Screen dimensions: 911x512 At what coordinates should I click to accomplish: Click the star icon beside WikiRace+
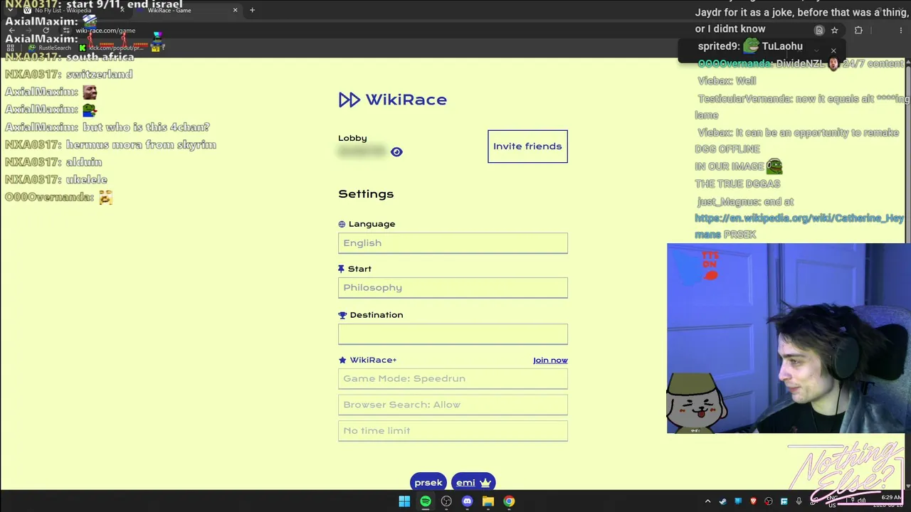[x=342, y=361]
